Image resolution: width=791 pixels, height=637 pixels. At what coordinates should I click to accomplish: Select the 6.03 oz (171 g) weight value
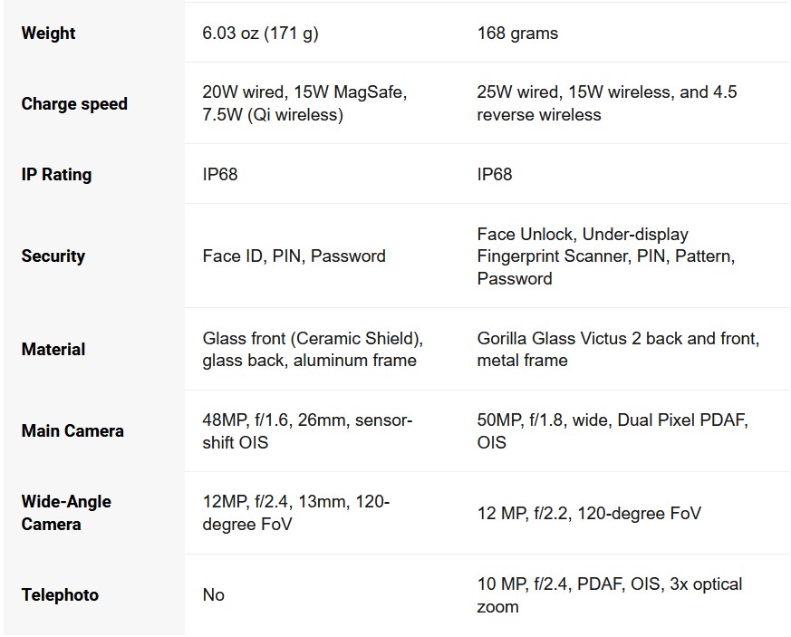(x=260, y=34)
